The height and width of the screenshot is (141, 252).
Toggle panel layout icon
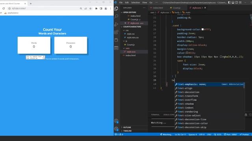(233, 2)
